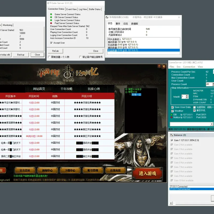Click the 新闻中心 button
Image resolution: width=214 pixels, height=214 pixels.
click(47, 170)
